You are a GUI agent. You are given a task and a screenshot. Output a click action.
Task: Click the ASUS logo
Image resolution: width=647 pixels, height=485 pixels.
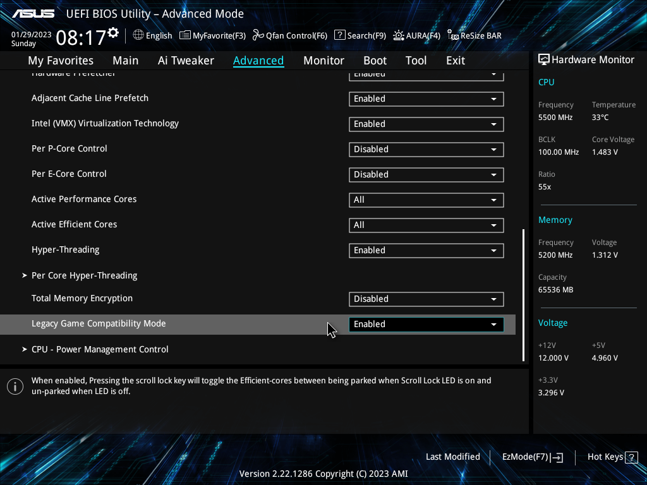(33, 14)
